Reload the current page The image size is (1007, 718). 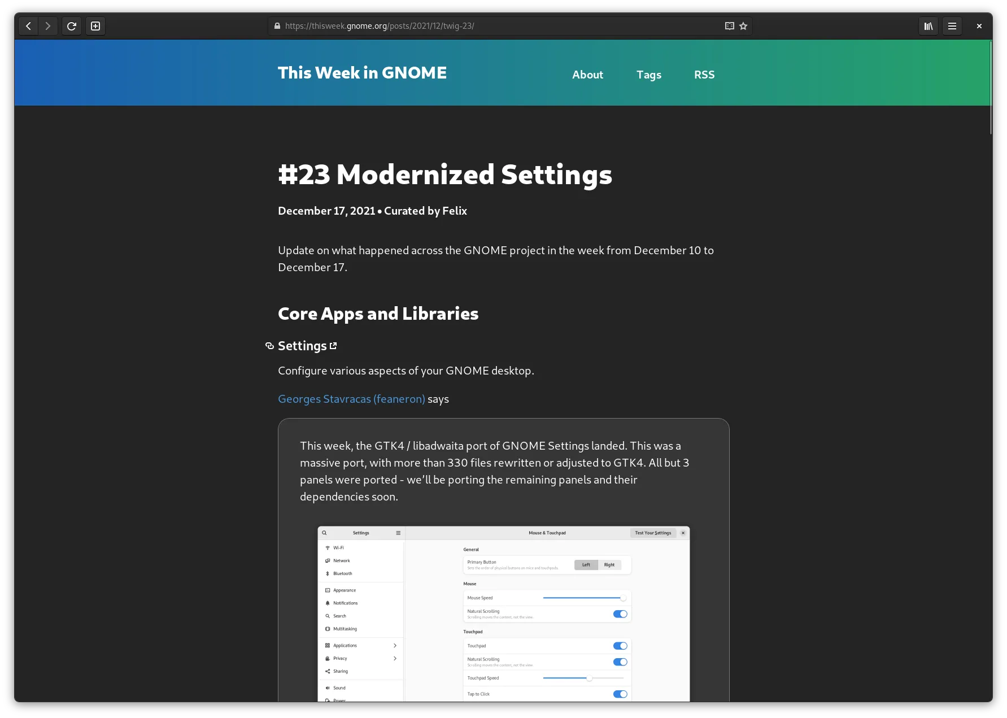pyautogui.click(x=72, y=26)
